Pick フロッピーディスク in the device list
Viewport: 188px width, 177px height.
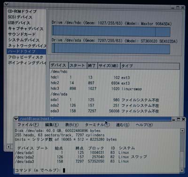[x=25, y=57]
